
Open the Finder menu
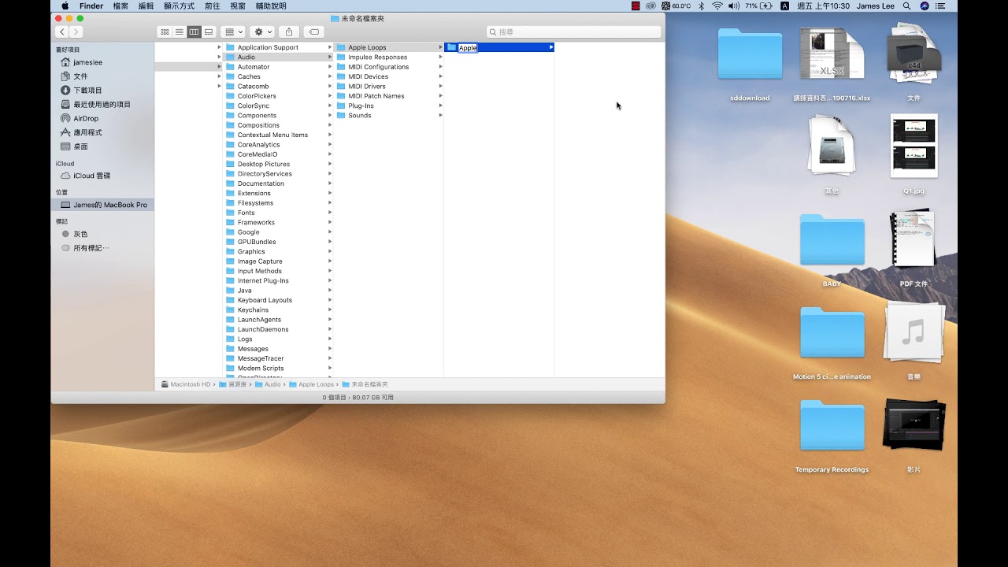(x=91, y=6)
